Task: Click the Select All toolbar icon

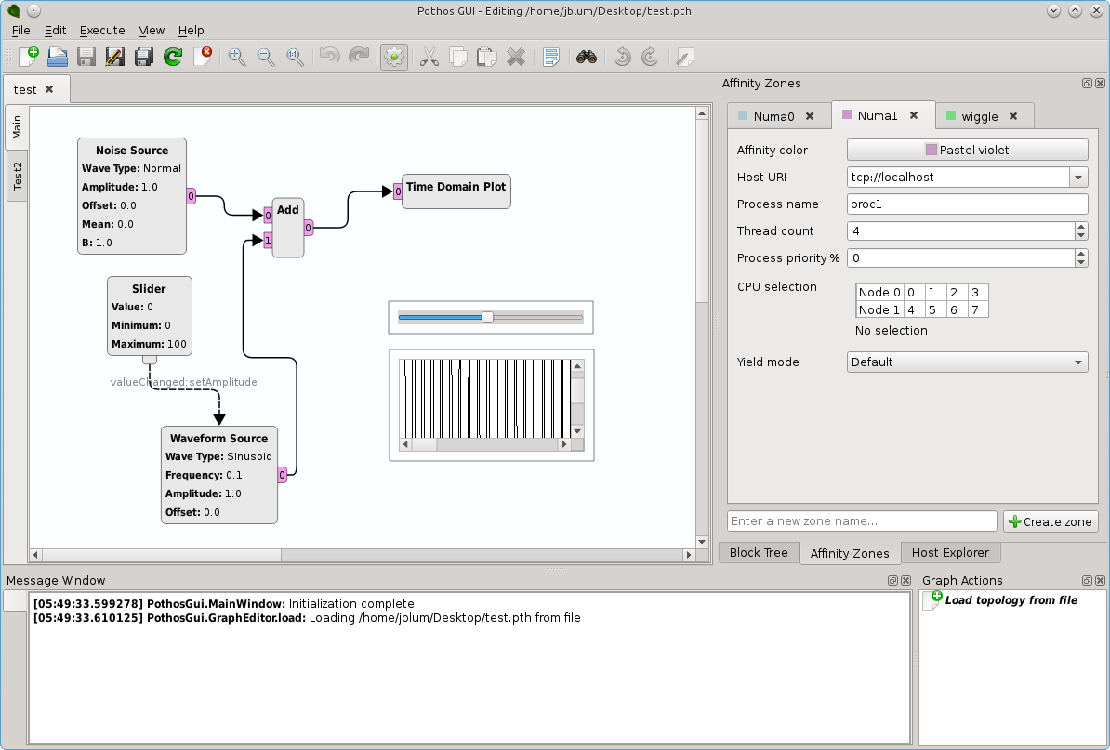Action: click(x=550, y=57)
